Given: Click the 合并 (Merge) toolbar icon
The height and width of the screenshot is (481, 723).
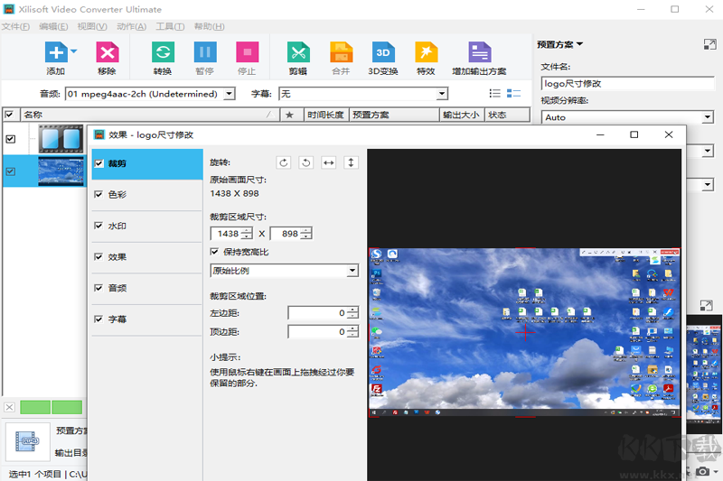Looking at the screenshot, I should pyautogui.click(x=341, y=52).
